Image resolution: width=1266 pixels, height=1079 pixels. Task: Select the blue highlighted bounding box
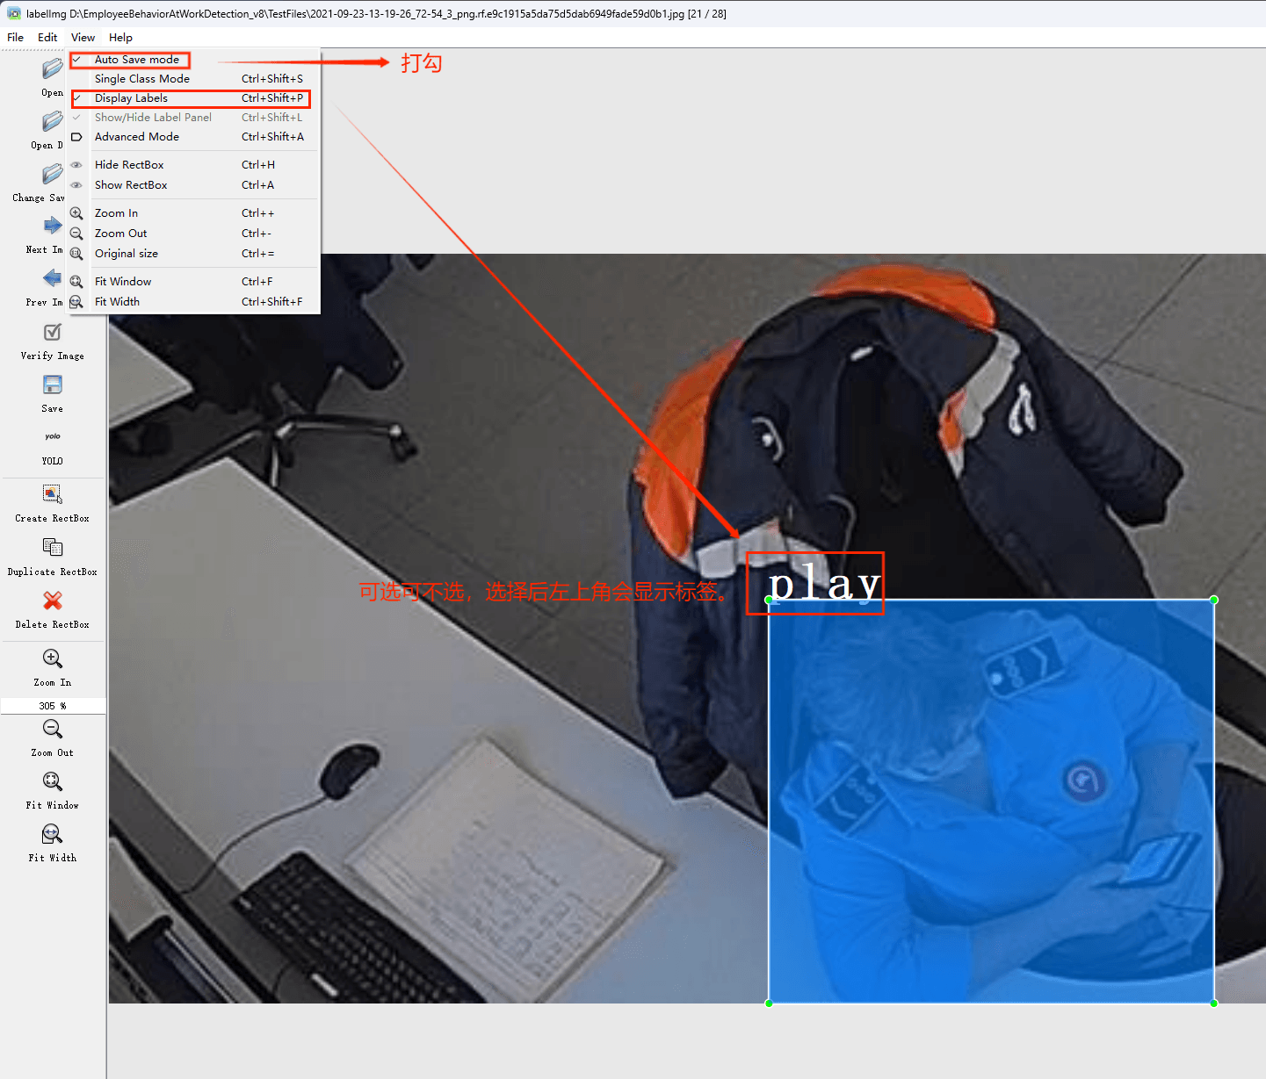(991, 802)
